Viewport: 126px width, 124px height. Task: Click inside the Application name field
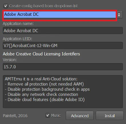point(63,31)
